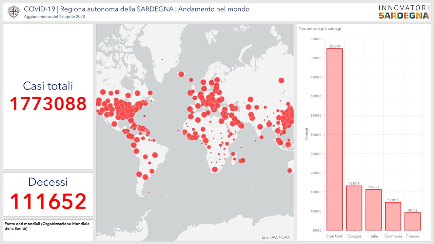The width and height of the screenshot is (434, 244).
Task: Select the Spagna bar in chart
Action: click(x=354, y=208)
